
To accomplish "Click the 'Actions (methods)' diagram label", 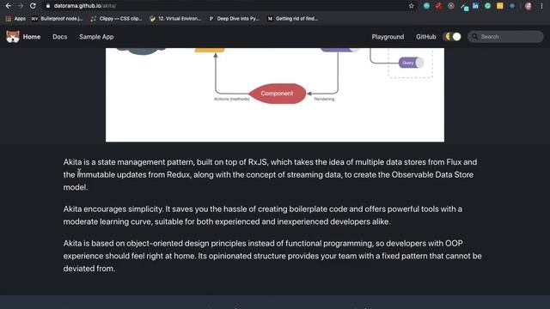I will coord(232,100).
